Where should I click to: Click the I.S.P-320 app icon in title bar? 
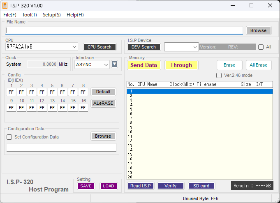5,6
